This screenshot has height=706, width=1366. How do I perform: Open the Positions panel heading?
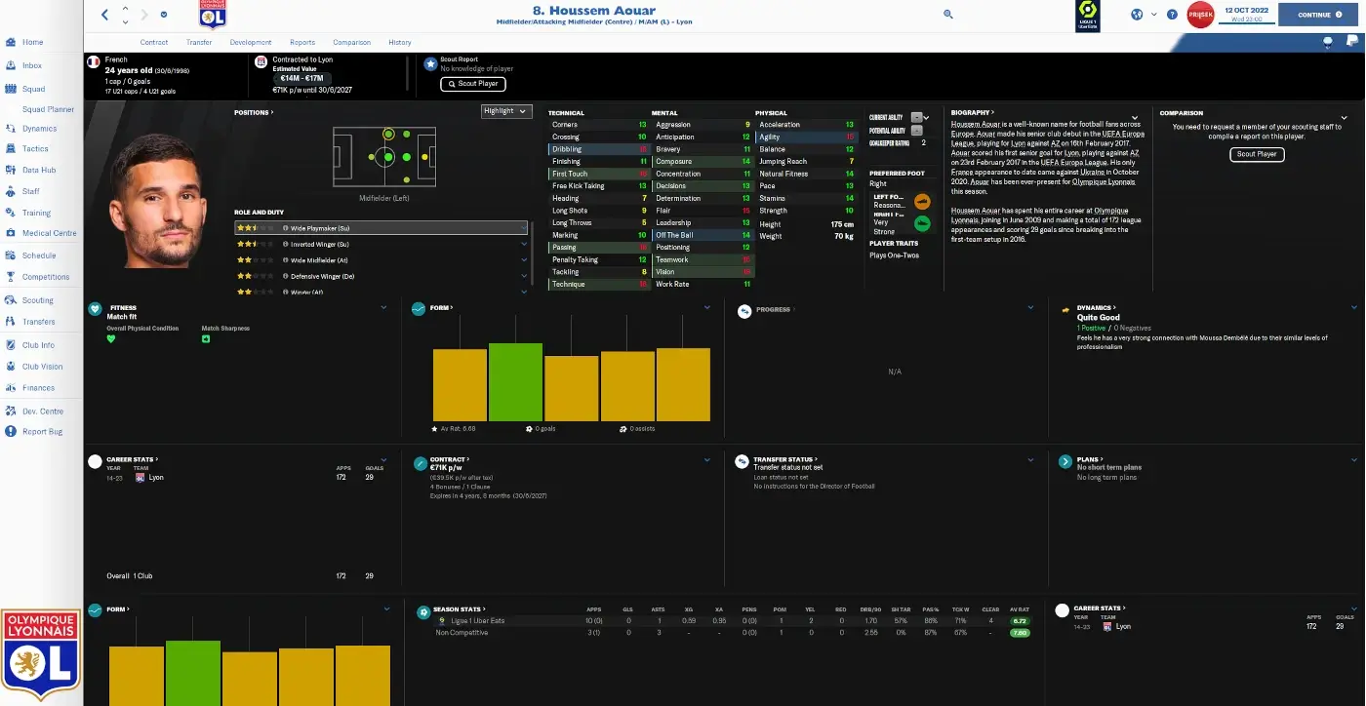(x=254, y=113)
